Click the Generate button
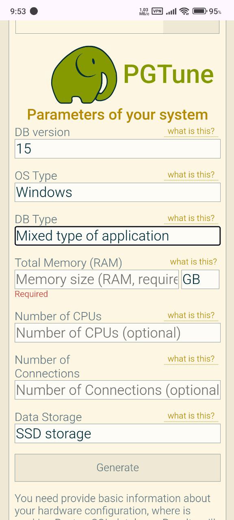 [x=117, y=468]
